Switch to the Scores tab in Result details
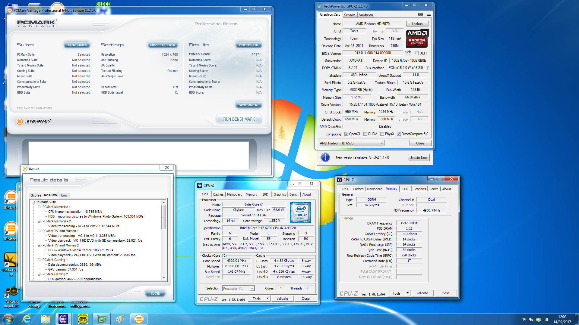This screenshot has width=579, height=325. tap(36, 195)
